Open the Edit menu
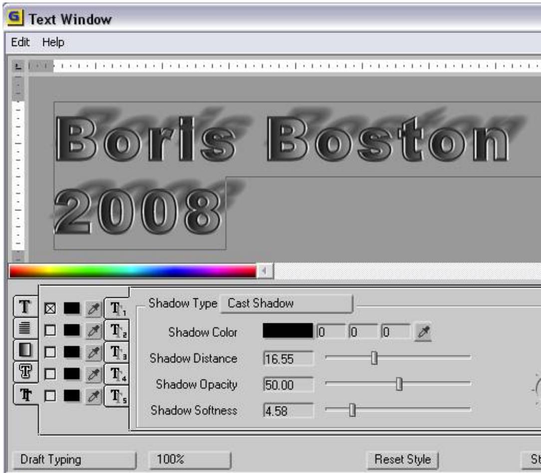The width and height of the screenshot is (541, 473). pos(20,42)
